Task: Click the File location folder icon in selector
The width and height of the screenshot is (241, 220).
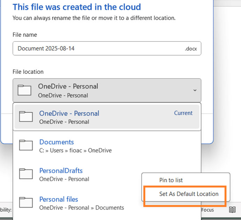Action: coord(24,90)
